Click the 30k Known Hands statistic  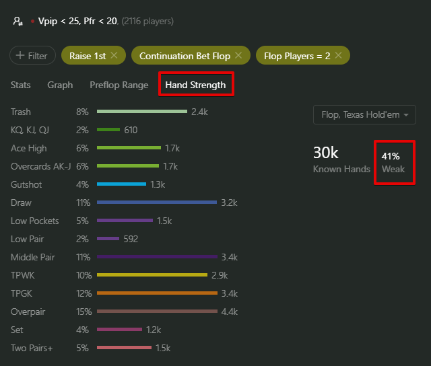pos(341,159)
